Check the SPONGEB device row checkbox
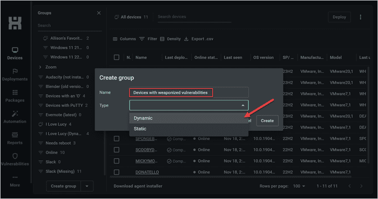Image resolution: width=378 pixels, height=199 pixels. [x=117, y=138]
